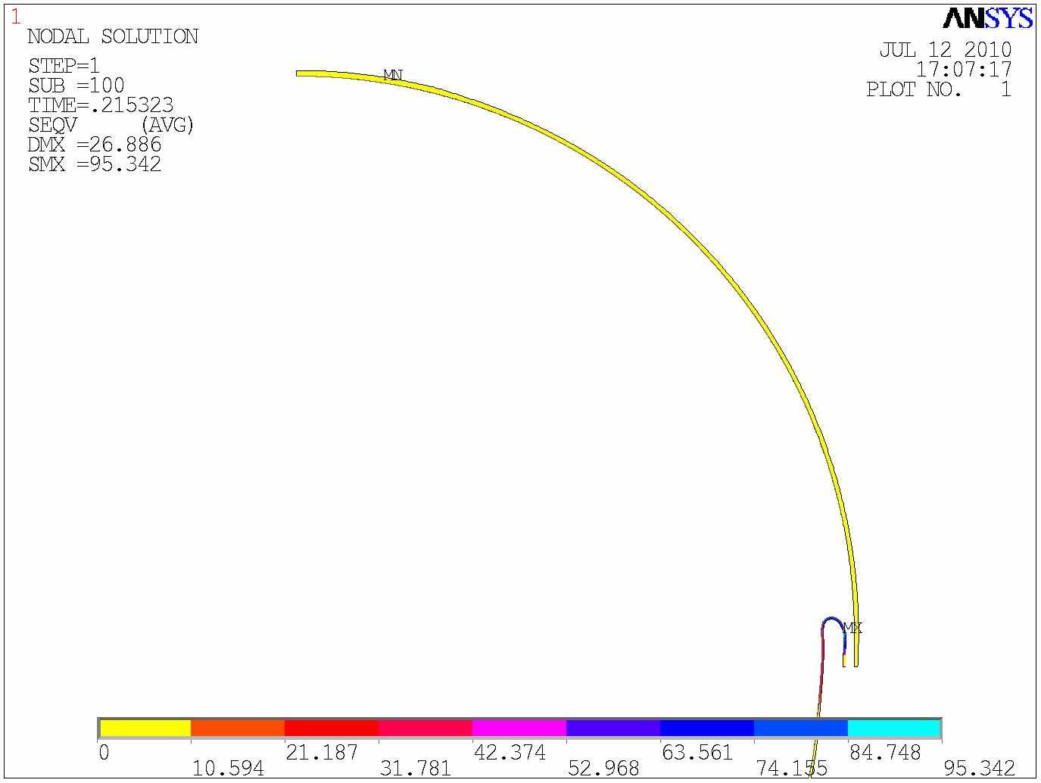Click the TIME=.215323 text
Screen dimensions: 1041x783
click(x=101, y=105)
